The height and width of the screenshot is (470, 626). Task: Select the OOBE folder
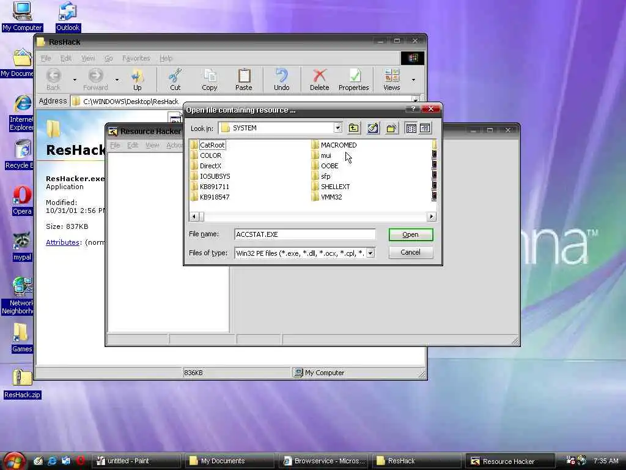point(325,166)
